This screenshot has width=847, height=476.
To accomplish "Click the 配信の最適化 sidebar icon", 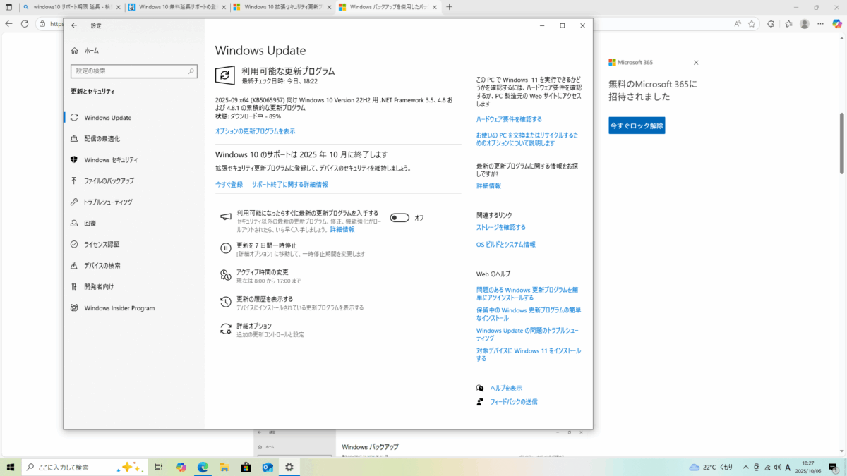I will [x=74, y=139].
